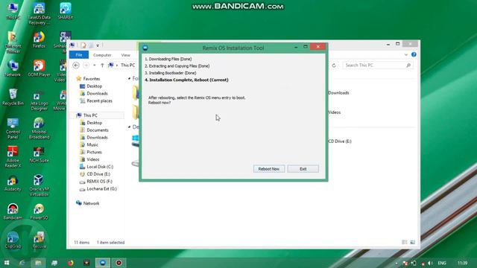Image resolution: width=477 pixels, height=268 pixels.
Task: Open the Computer ribbon tab
Action: [x=102, y=55]
